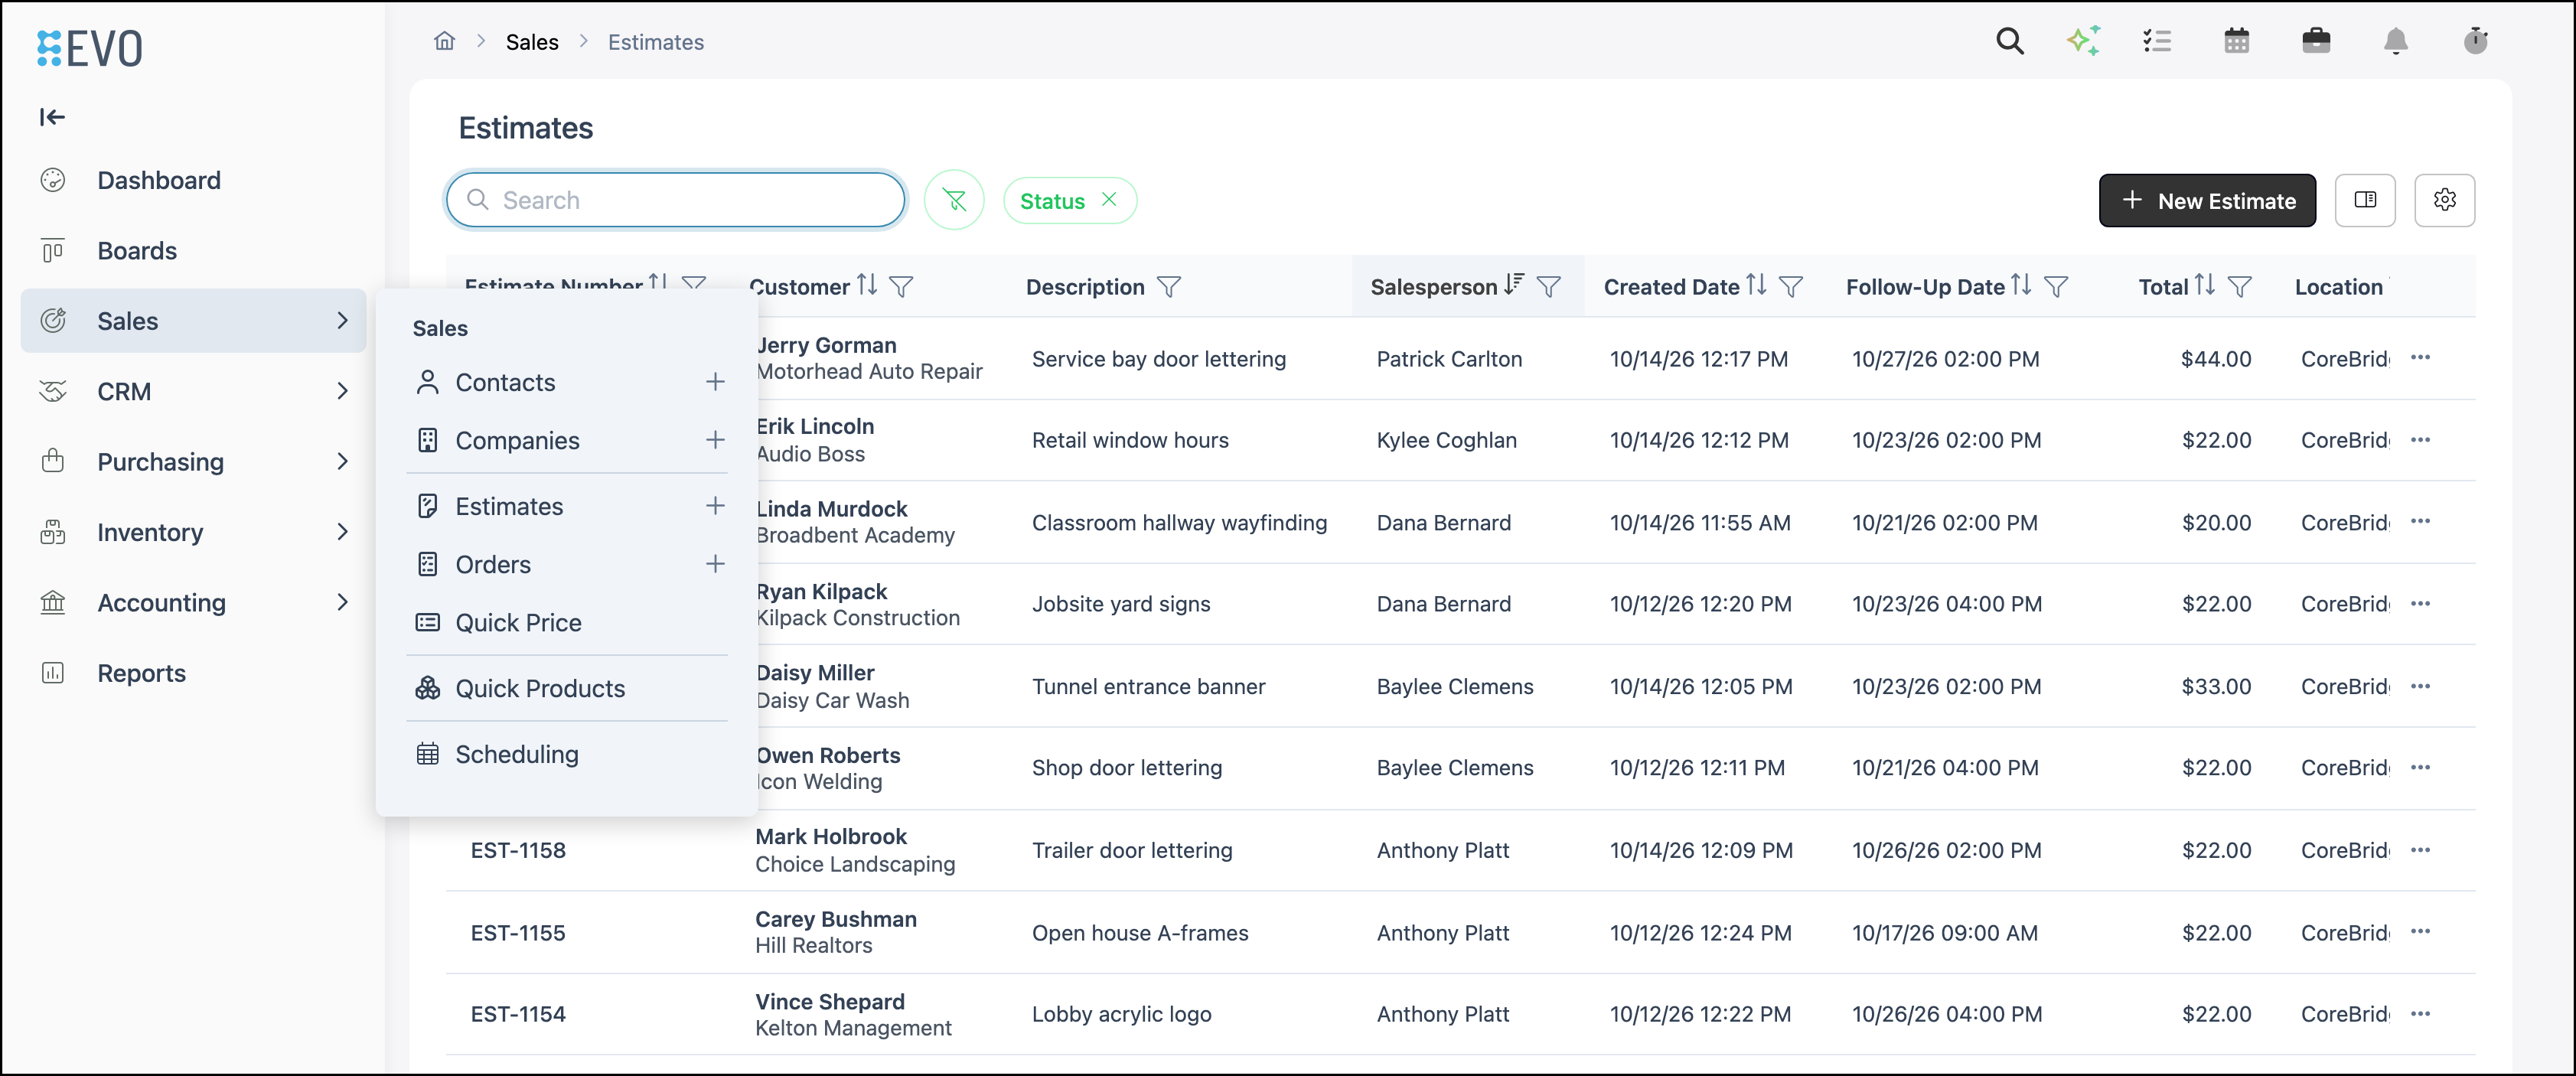Click the AI sparkle icon in header
The height and width of the screenshot is (1076, 2576).
tap(2083, 41)
